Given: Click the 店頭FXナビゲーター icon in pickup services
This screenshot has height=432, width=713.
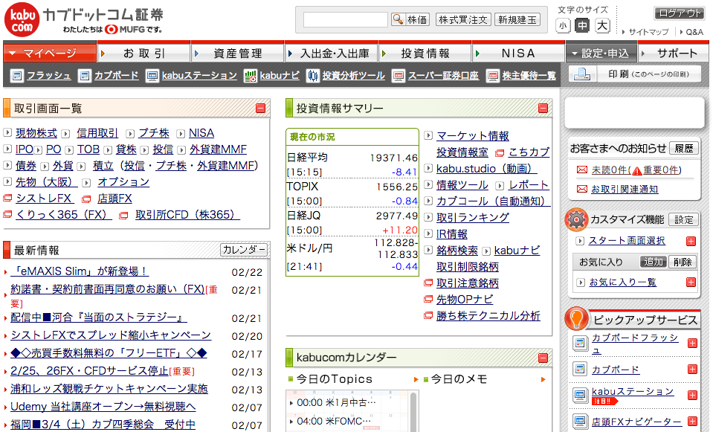Looking at the screenshot, I should pyautogui.click(x=580, y=422).
